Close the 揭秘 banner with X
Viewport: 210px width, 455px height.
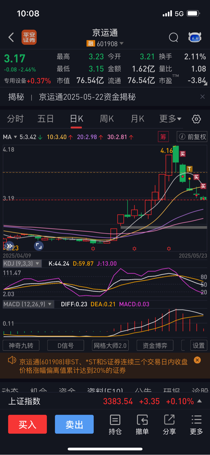(202, 97)
